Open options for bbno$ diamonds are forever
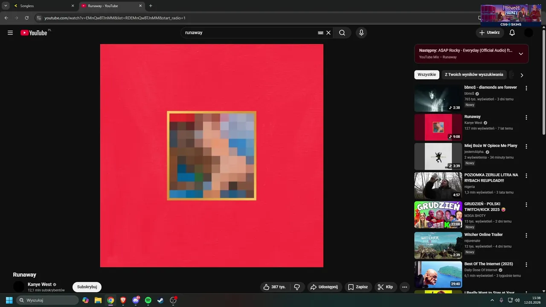The height and width of the screenshot is (307, 546). coord(526,88)
